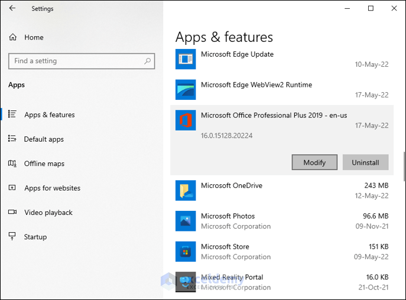The width and height of the screenshot is (406, 300).
Task: Navigate to Startup settings
Action: point(35,237)
